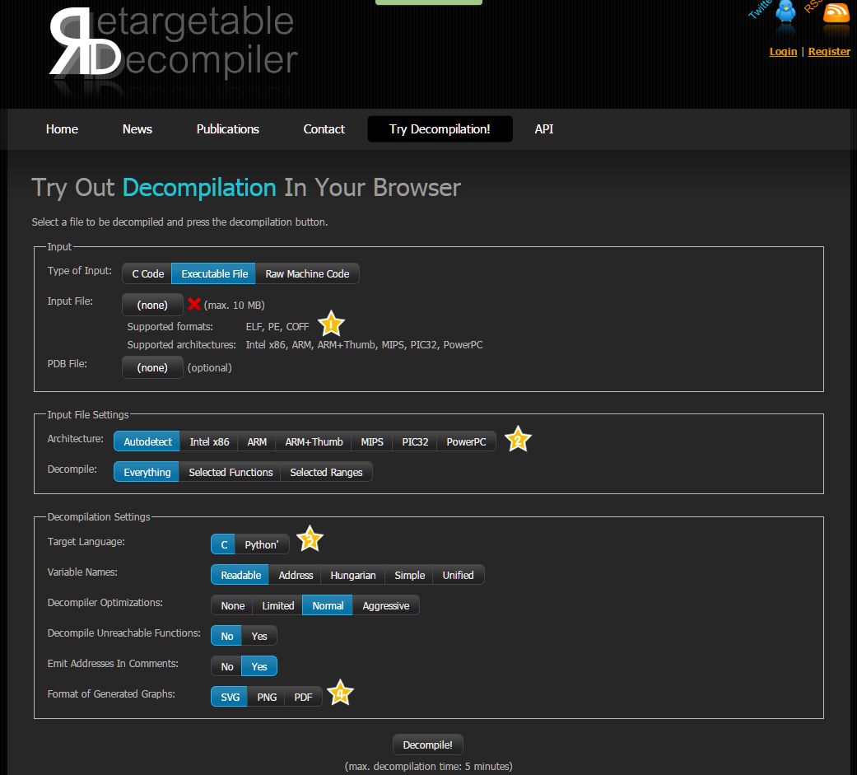
Task: Select C Code input type
Action: pos(147,273)
